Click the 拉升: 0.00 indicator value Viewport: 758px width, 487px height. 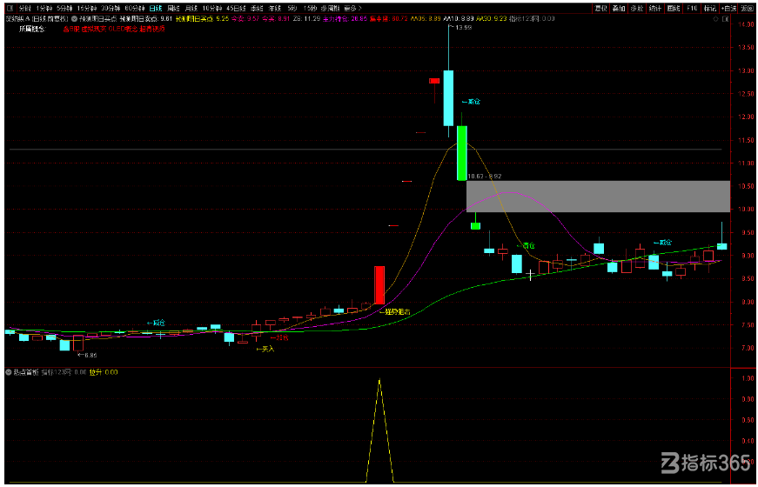[x=104, y=372]
